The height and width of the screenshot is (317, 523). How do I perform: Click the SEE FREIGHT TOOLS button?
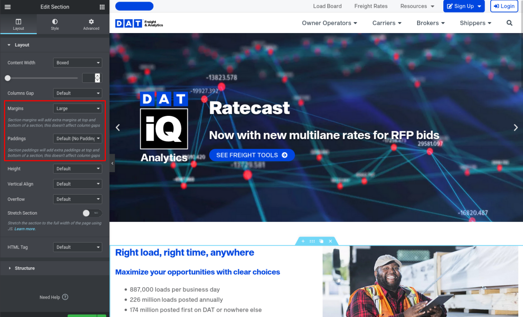[x=252, y=155]
